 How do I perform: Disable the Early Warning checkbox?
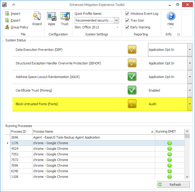click(127, 27)
